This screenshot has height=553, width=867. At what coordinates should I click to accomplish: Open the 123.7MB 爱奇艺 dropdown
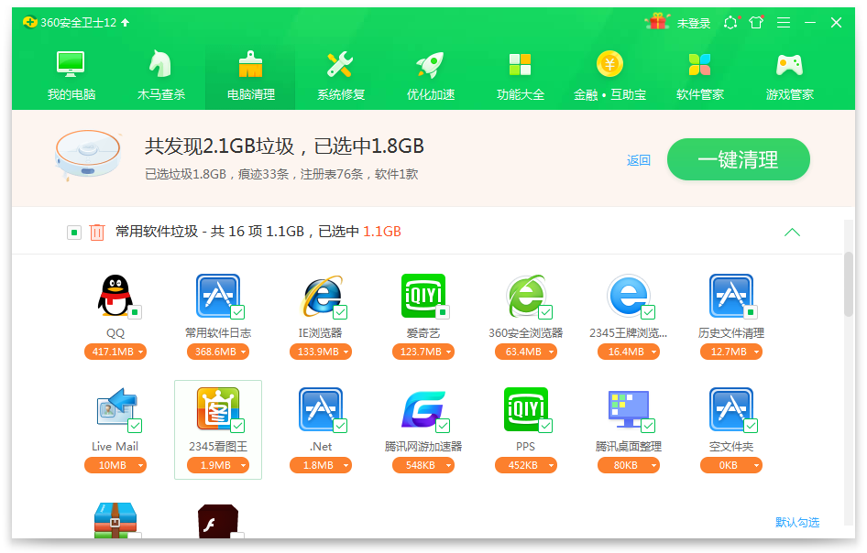coord(423,352)
